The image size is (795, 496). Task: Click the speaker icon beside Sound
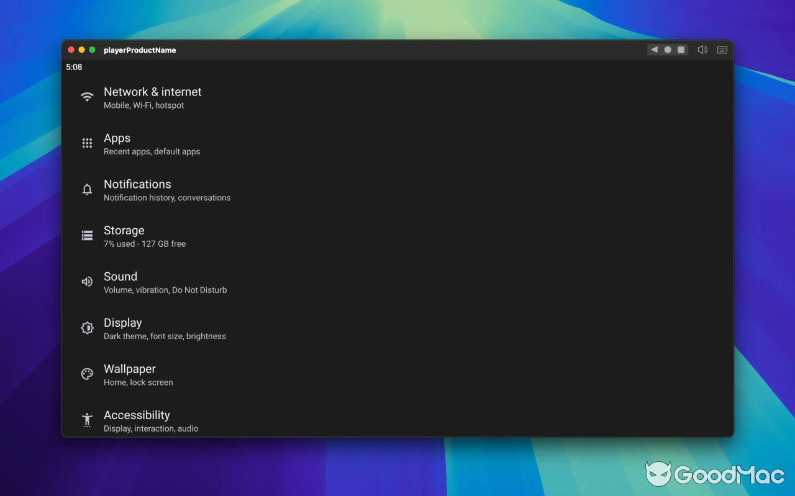[87, 281]
